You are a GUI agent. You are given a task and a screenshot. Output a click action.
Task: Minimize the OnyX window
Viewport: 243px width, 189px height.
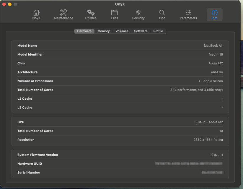click(10, 4)
